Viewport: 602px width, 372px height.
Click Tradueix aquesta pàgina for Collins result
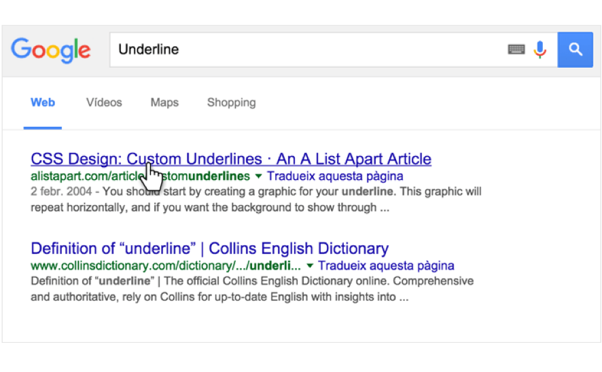386,265
